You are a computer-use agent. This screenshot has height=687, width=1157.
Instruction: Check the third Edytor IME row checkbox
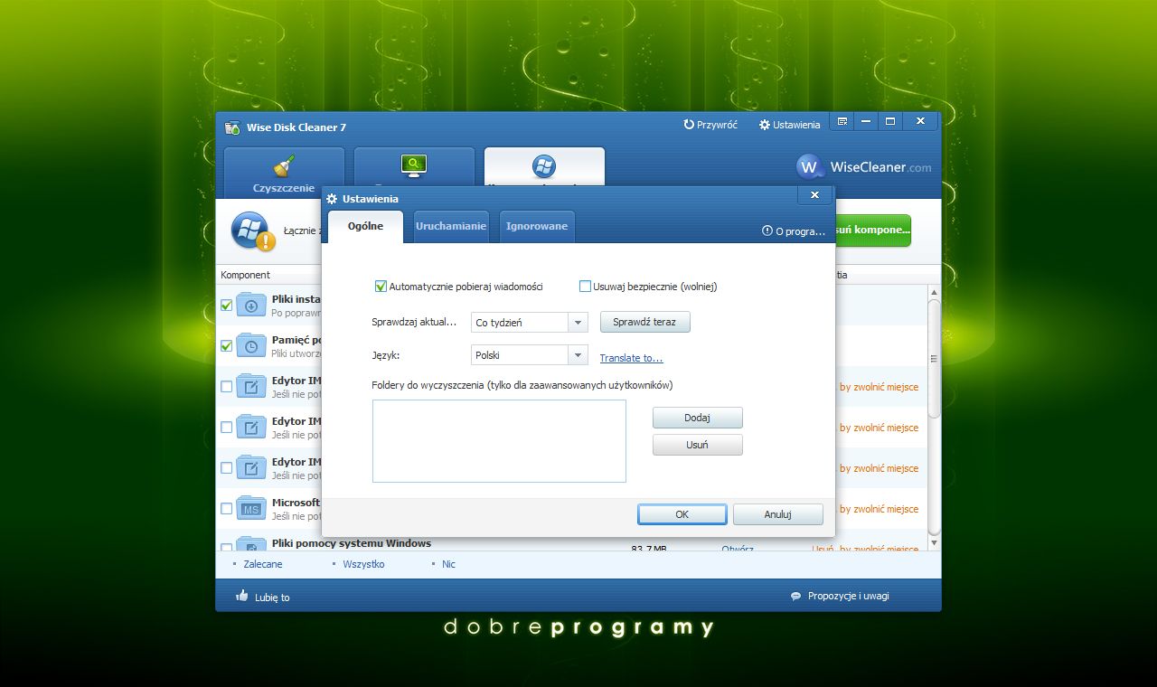click(226, 468)
